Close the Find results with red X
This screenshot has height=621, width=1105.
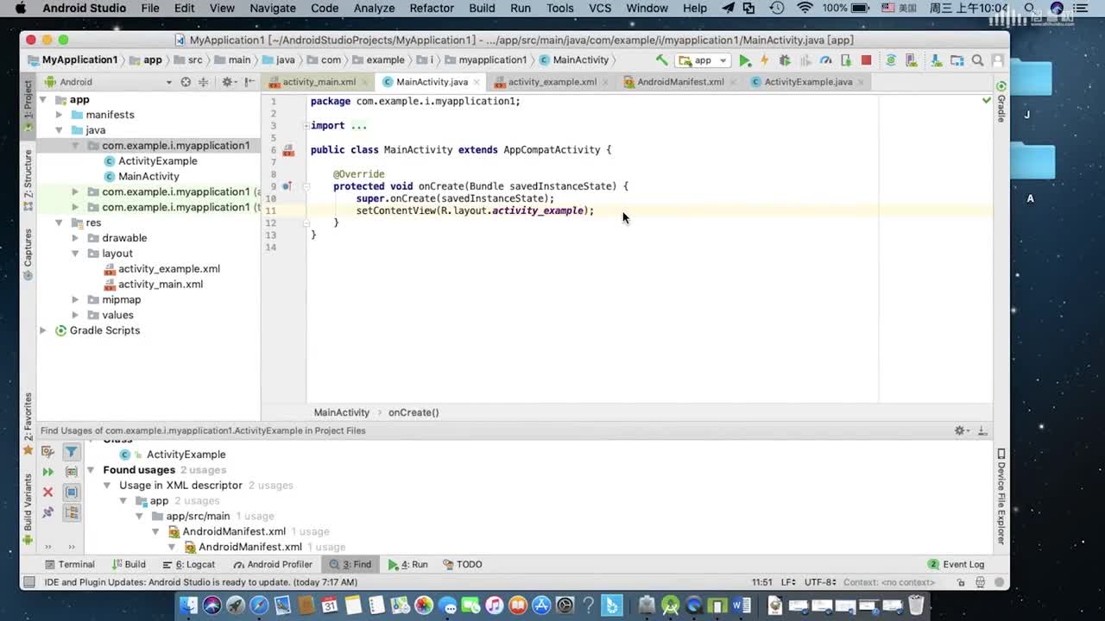pyautogui.click(x=47, y=492)
